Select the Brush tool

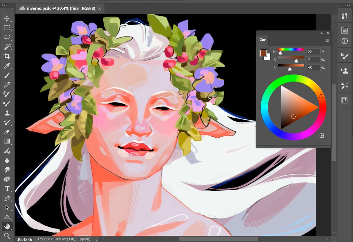[7, 75]
